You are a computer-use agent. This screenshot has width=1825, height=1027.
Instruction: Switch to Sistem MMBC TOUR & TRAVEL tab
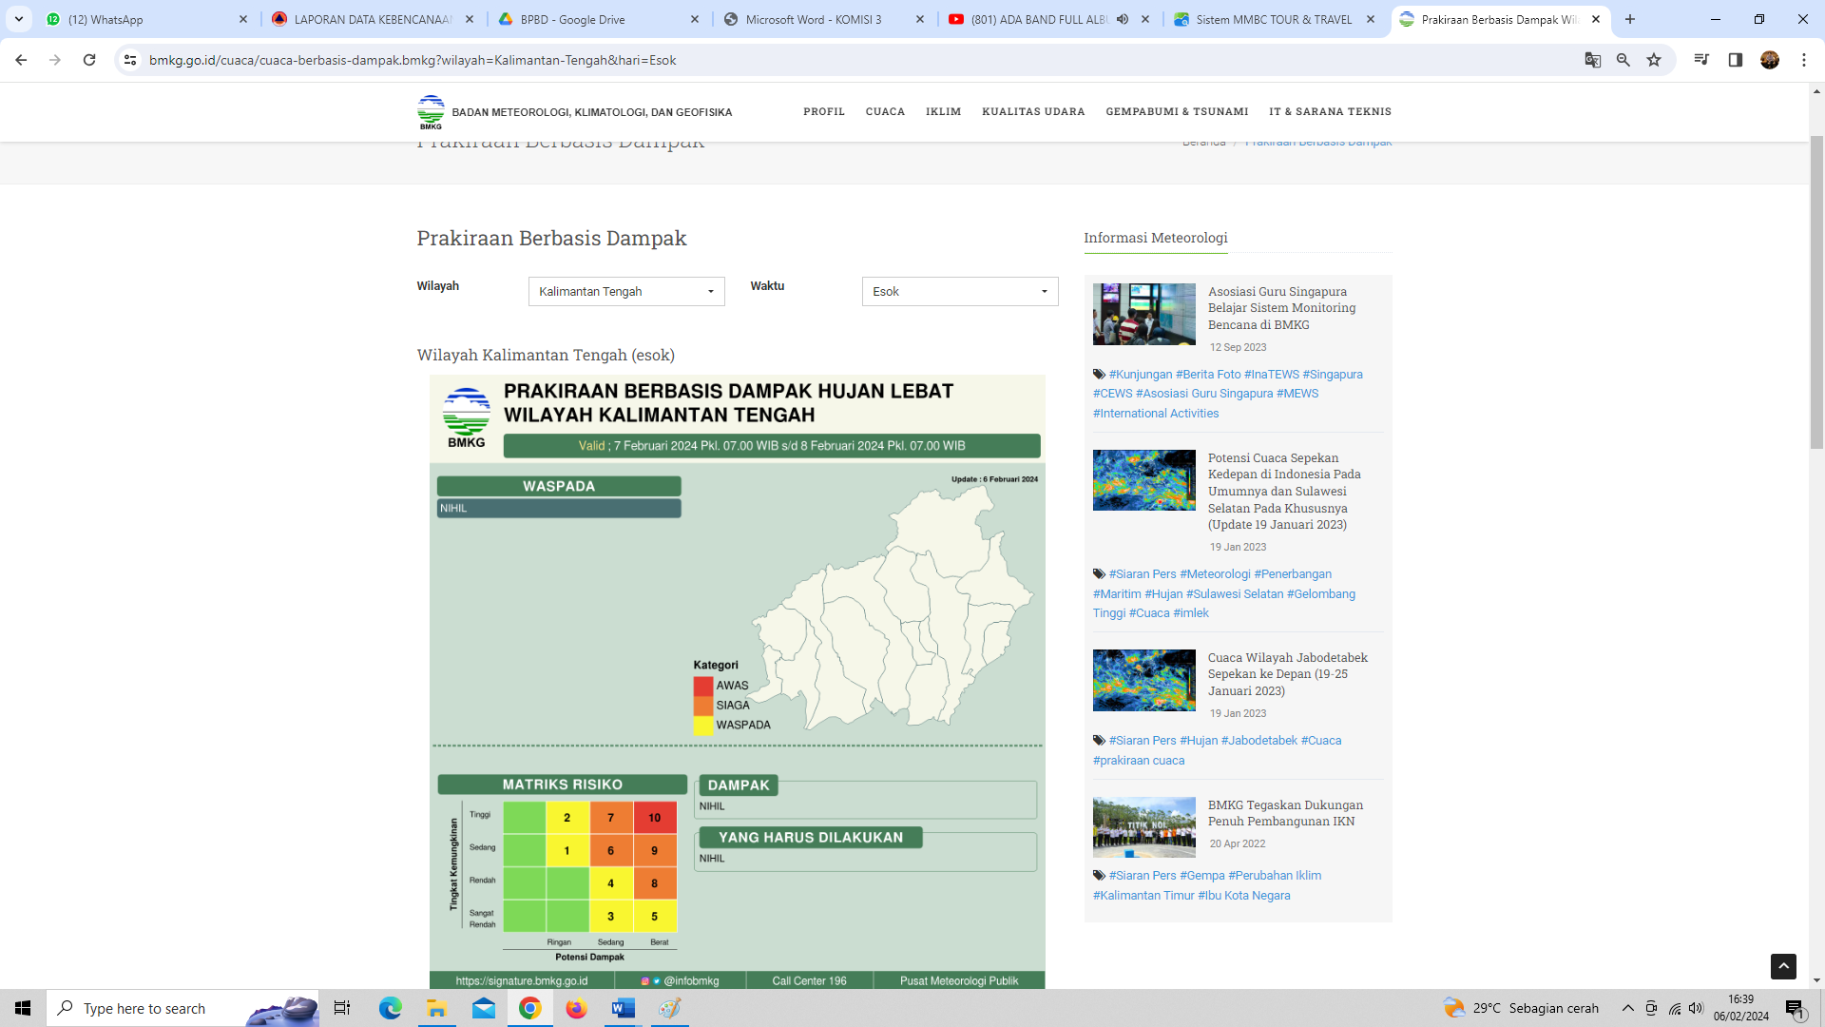pyautogui.click(x=1274, y=19)
